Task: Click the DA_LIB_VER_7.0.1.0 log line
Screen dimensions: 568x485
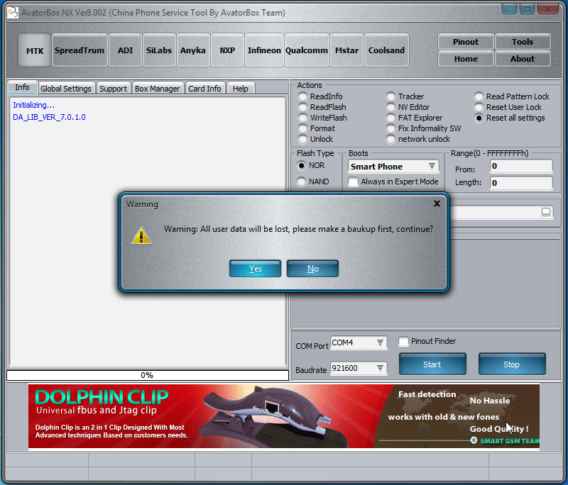Action: pyautogui.click(x=49, y=117)
